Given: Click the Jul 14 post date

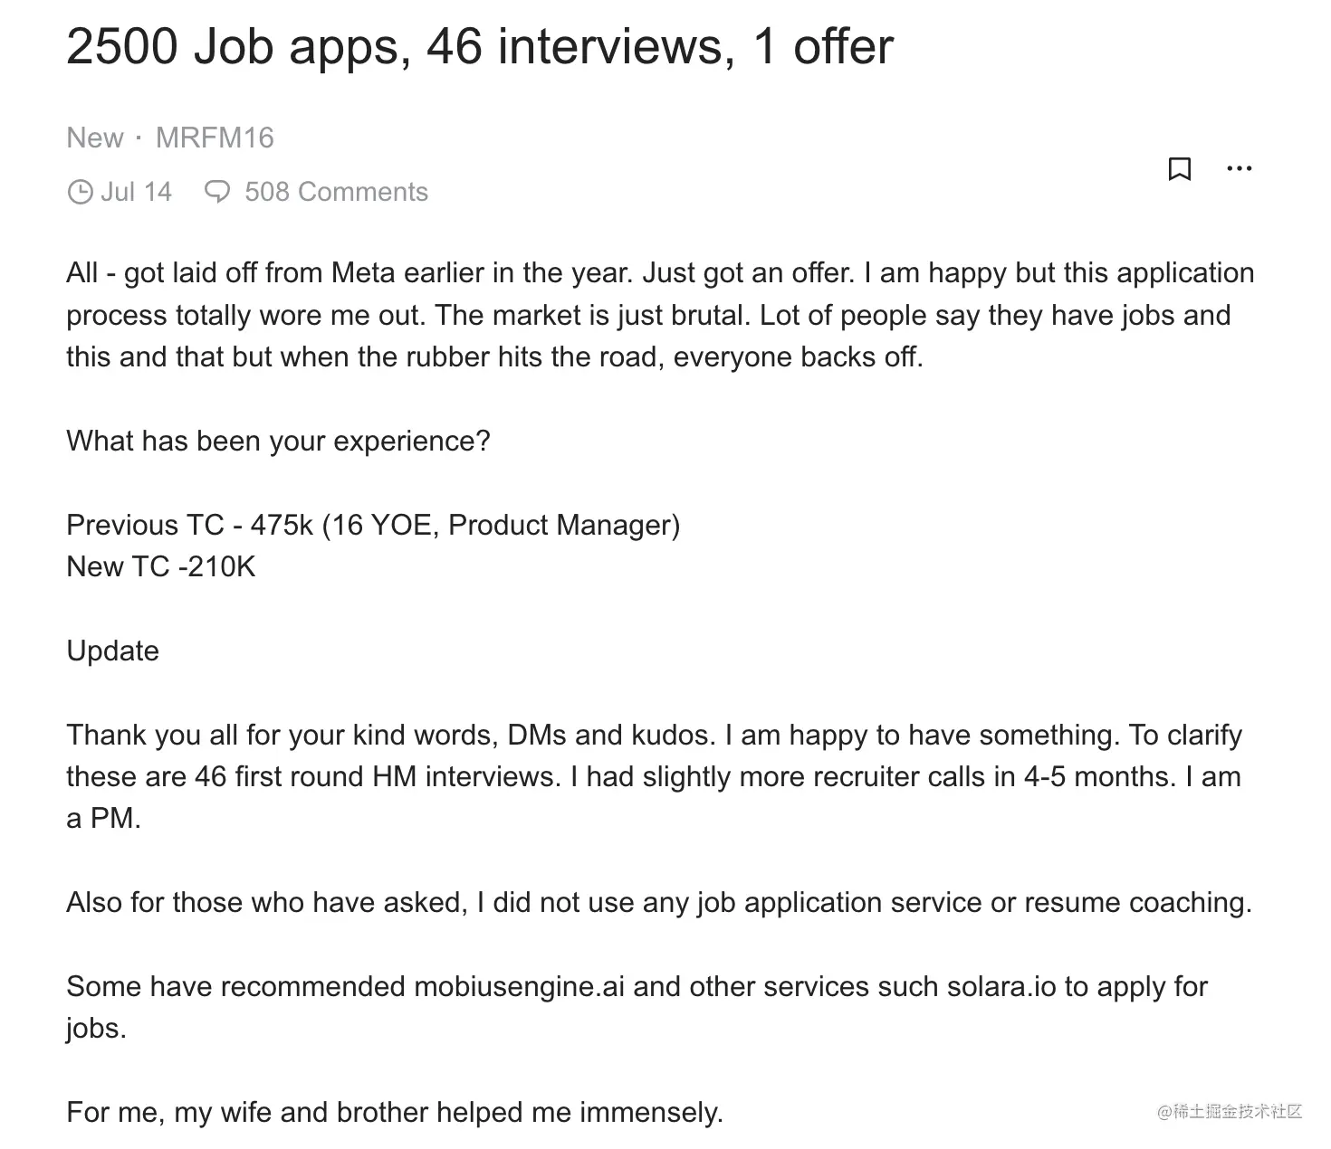Looking at the screenshot, I should tap(136, 192).
